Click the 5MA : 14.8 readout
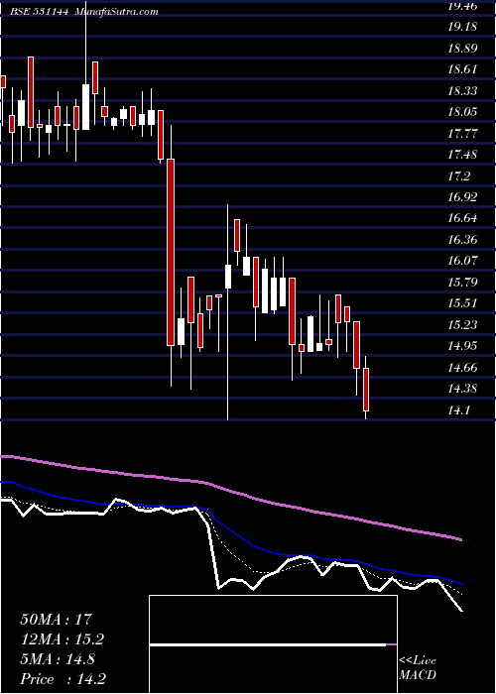This screenshot has height=694, width=496. [58, 659]
